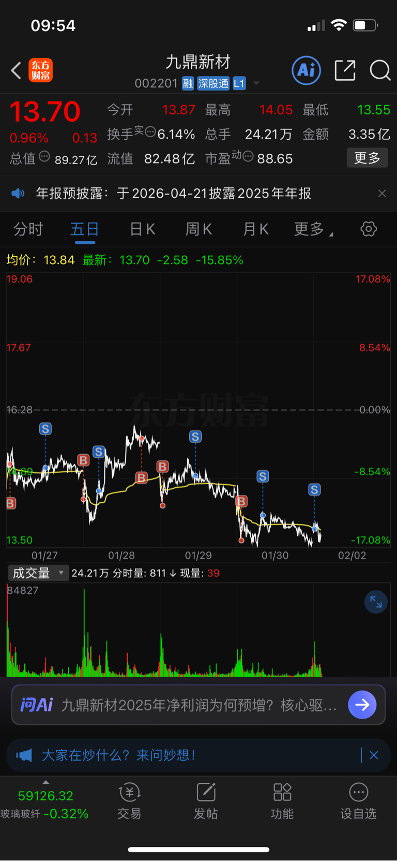Open the 年报预披露 notice text
This screenshot has height=861, width=397.
point(173,194)
